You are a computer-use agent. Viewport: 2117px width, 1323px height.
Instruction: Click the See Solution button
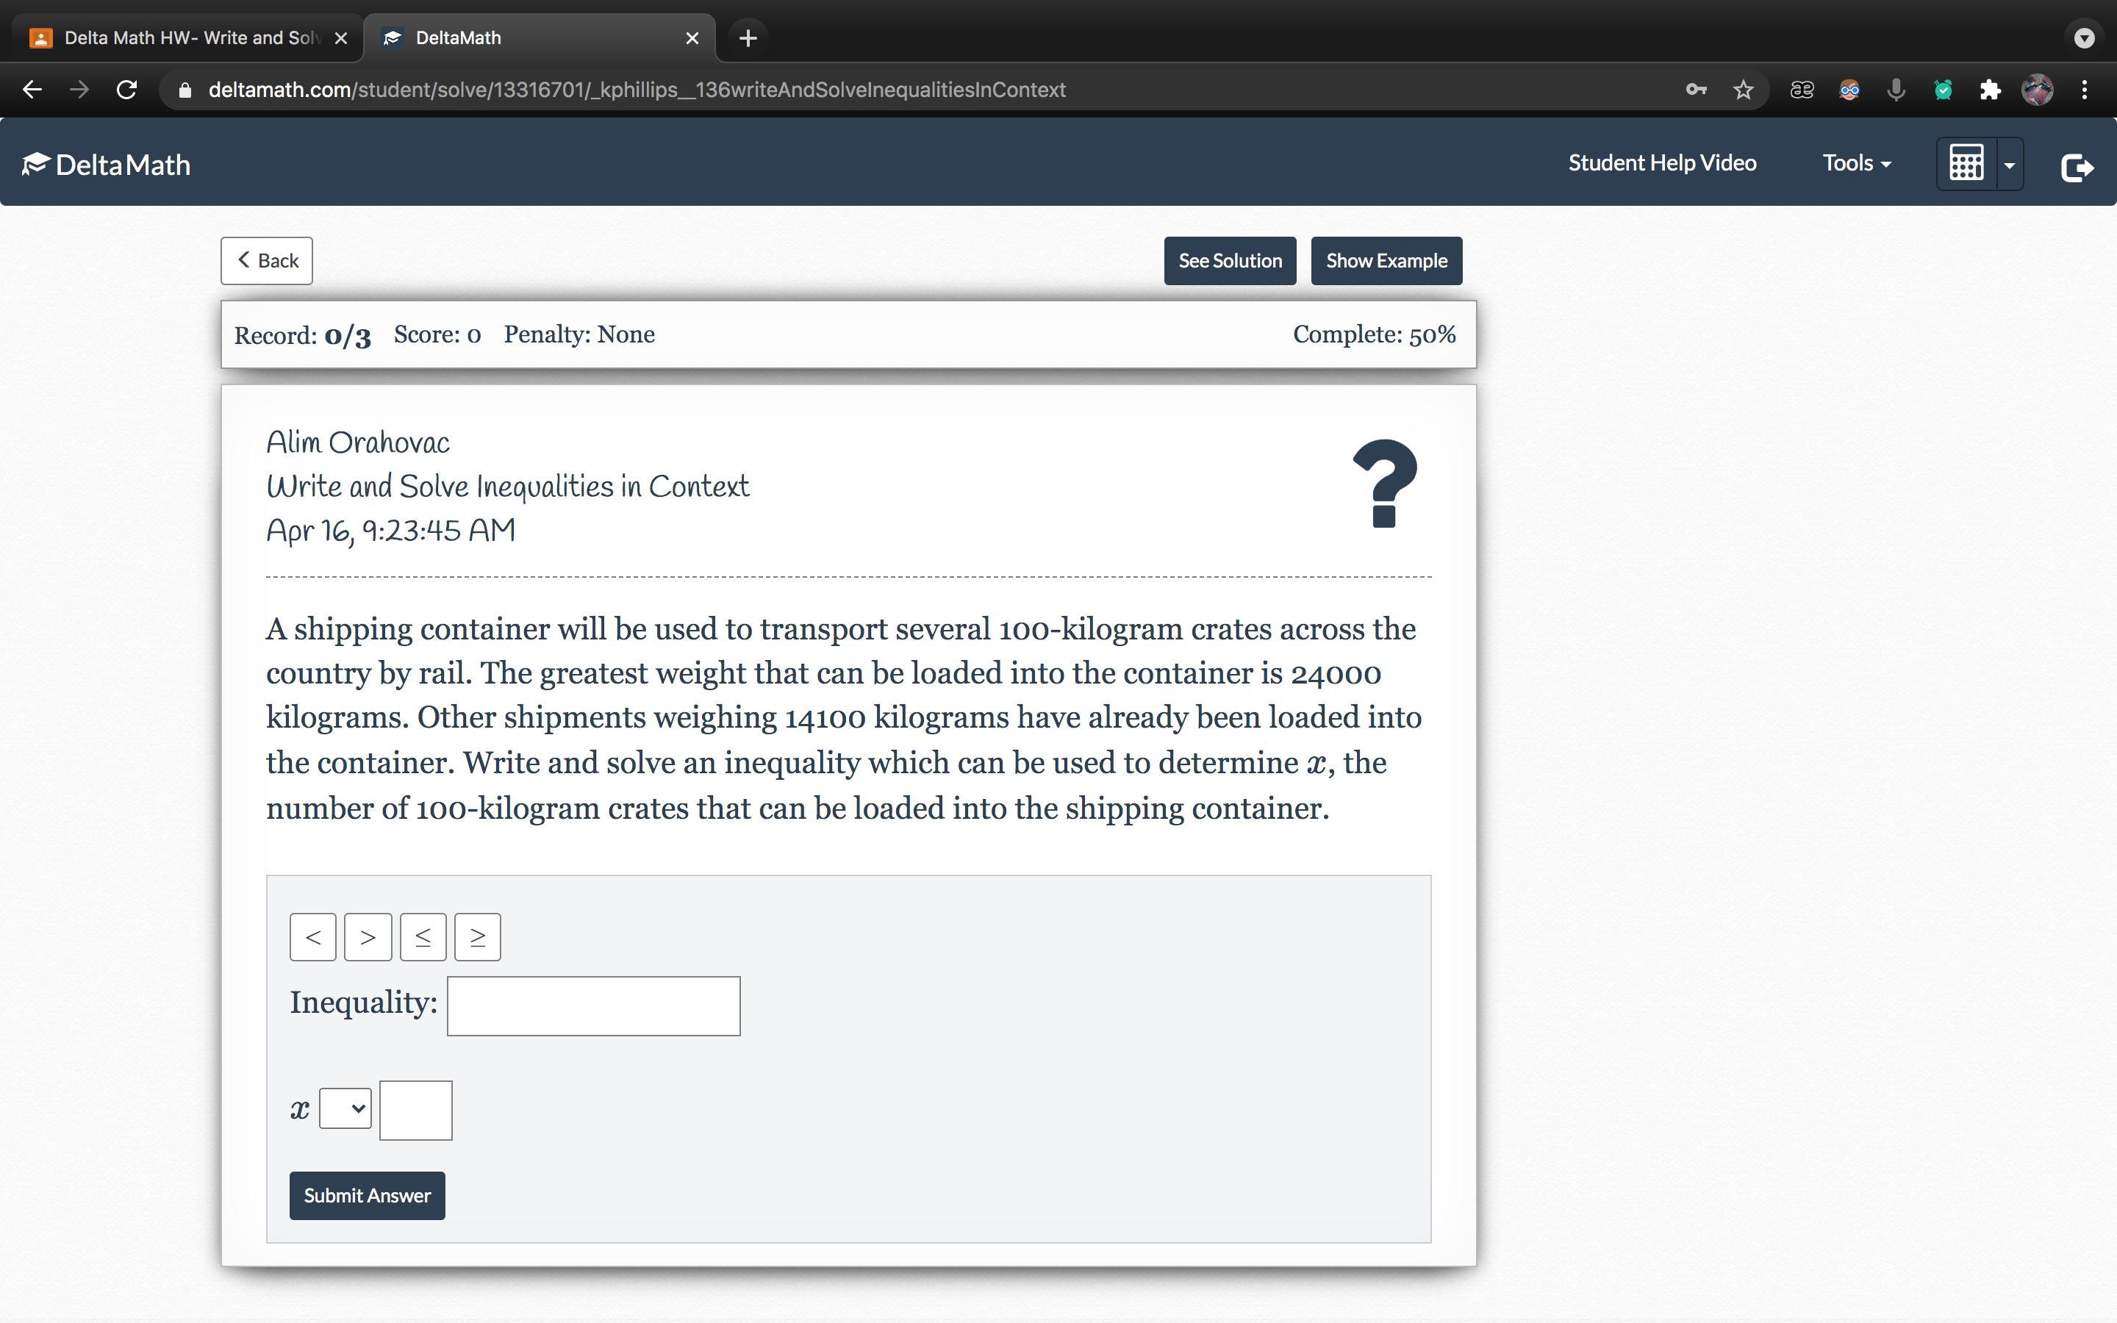pos(1229,261)
